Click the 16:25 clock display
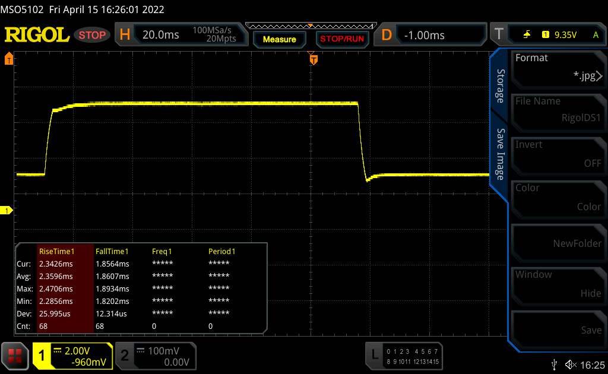608x374 pixels. [593, 365]
